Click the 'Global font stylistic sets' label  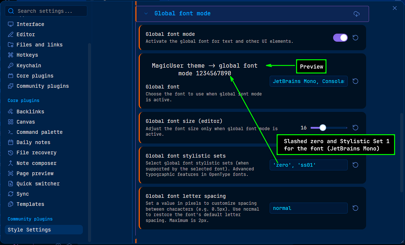pos(186,156)
